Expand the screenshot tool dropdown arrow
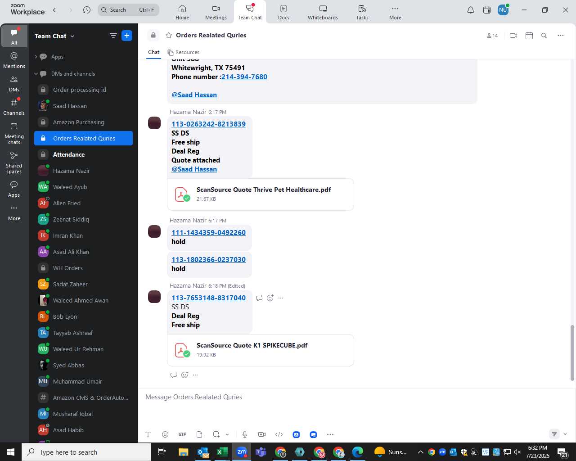Viewport: 576px width, 461px height. [x=227, y=434]
